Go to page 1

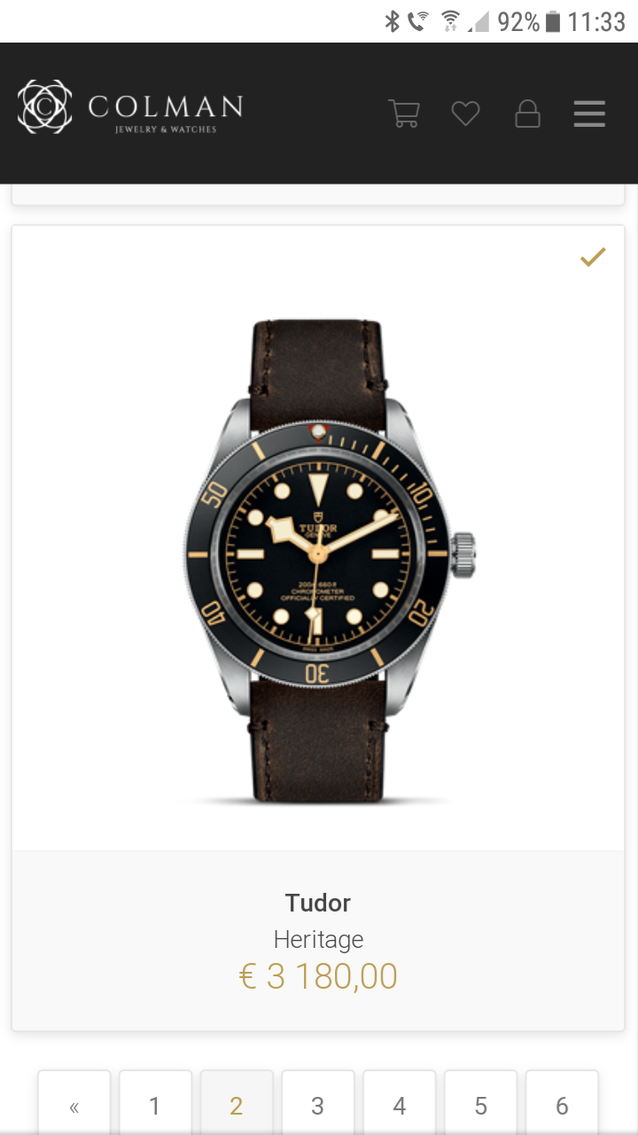155,1103
